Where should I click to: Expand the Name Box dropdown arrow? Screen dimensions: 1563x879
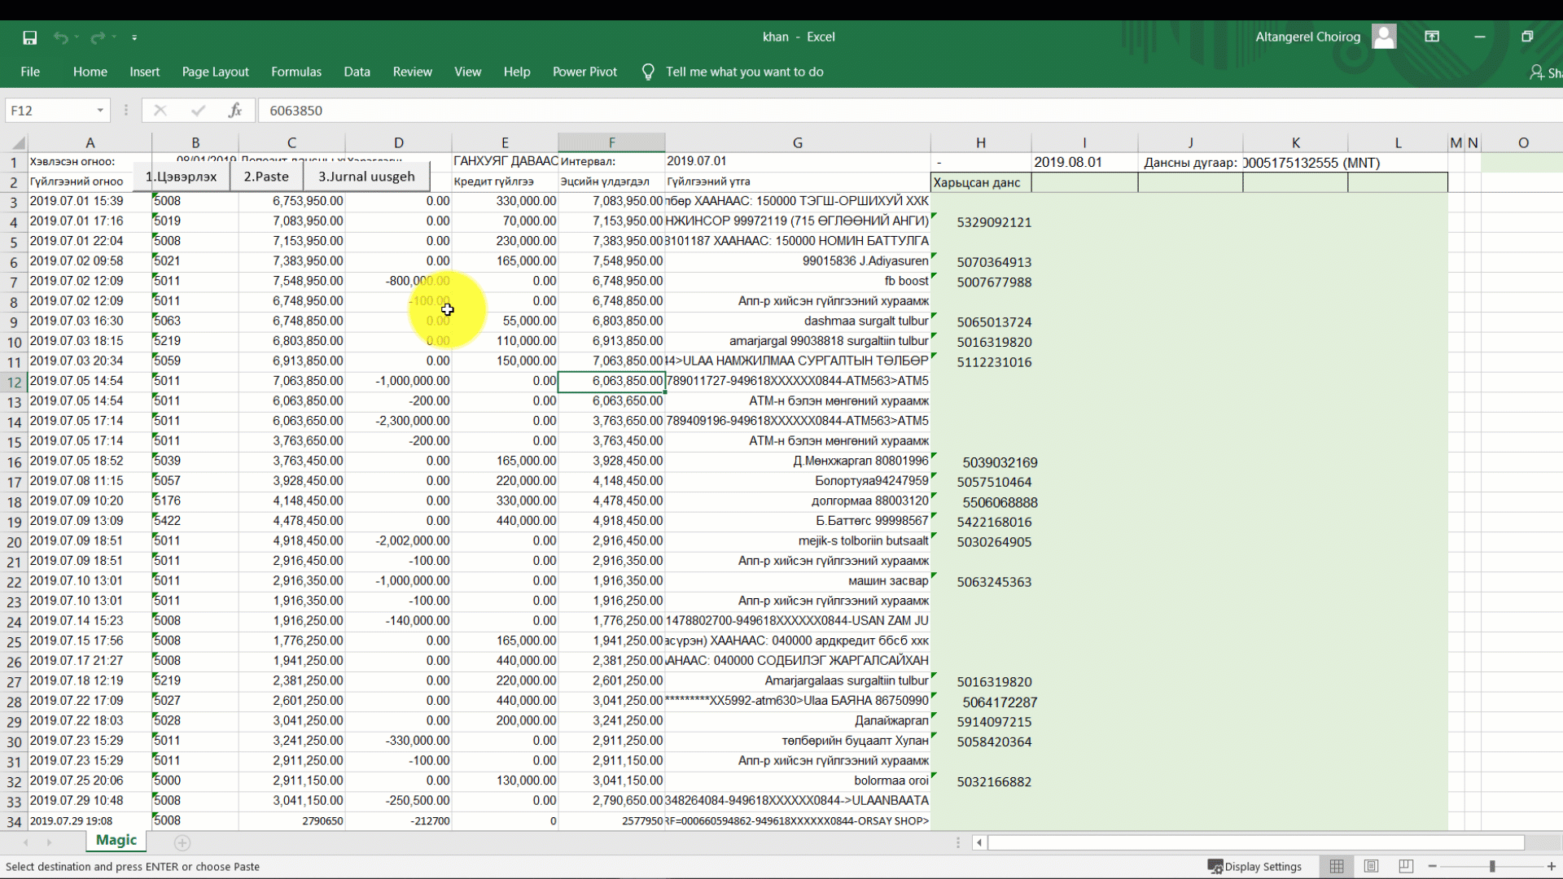click(100, 111)
